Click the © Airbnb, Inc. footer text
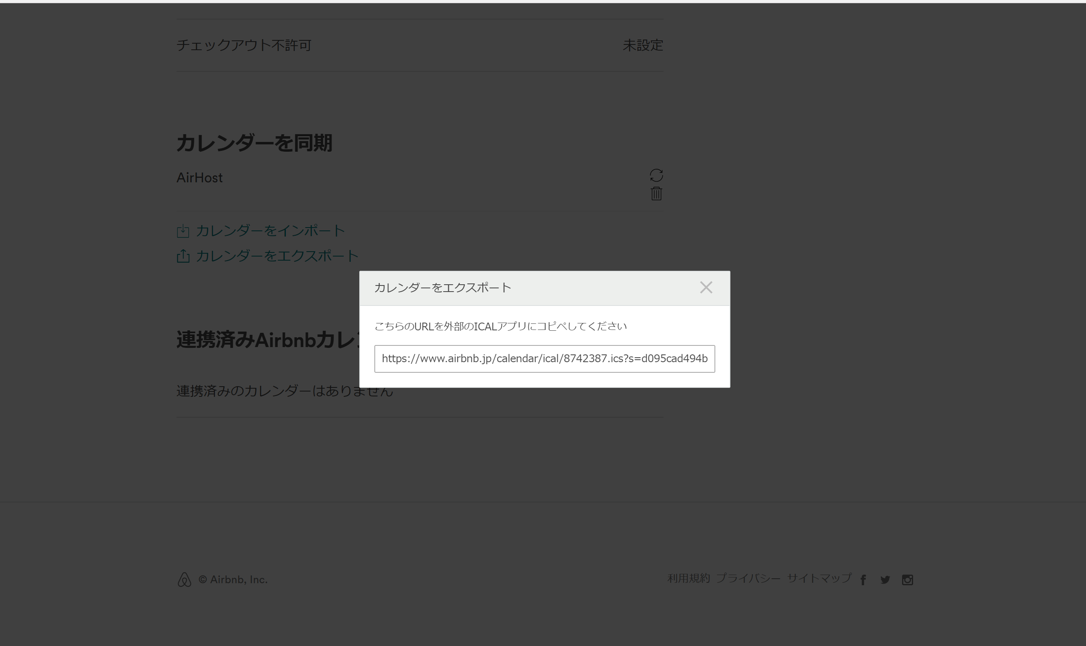The height and width of the screenshot is (646, 1086). (x=233, y=580)
